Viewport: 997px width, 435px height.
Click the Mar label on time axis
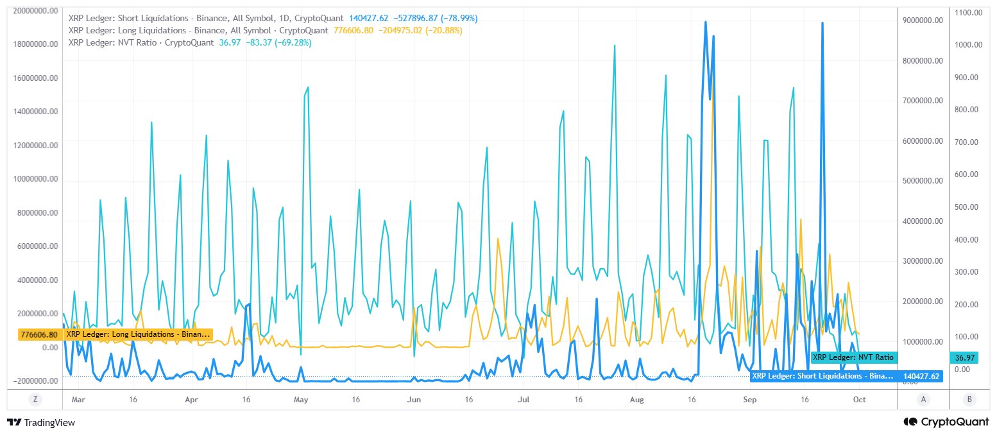click(x=78, y=399)
